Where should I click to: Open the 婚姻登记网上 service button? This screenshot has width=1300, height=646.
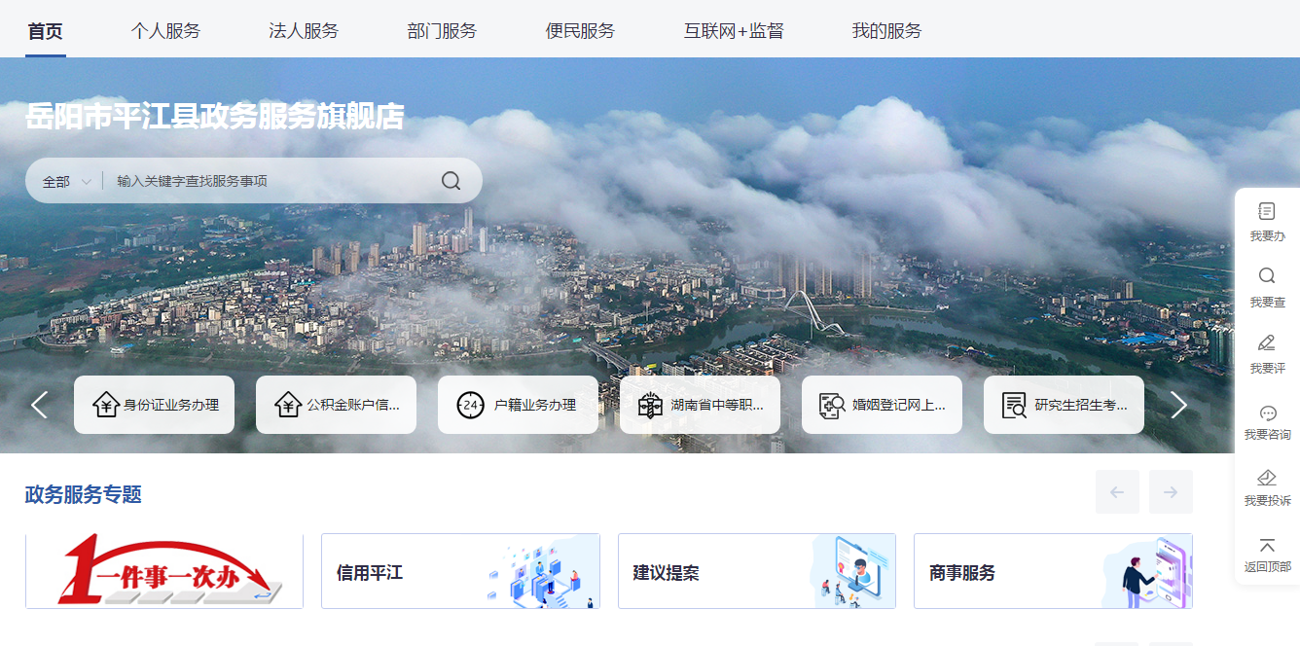pos(882,405)
